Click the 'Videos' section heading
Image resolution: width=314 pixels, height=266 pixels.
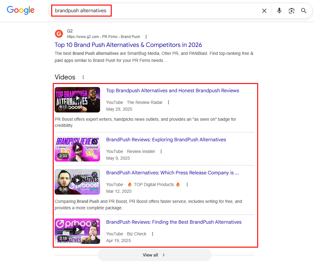pyautogui.click(x=65, y=77)
